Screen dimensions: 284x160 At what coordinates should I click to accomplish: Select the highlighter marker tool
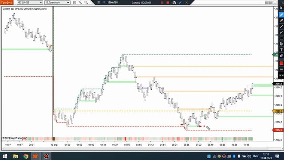click(x=281, y=20)
